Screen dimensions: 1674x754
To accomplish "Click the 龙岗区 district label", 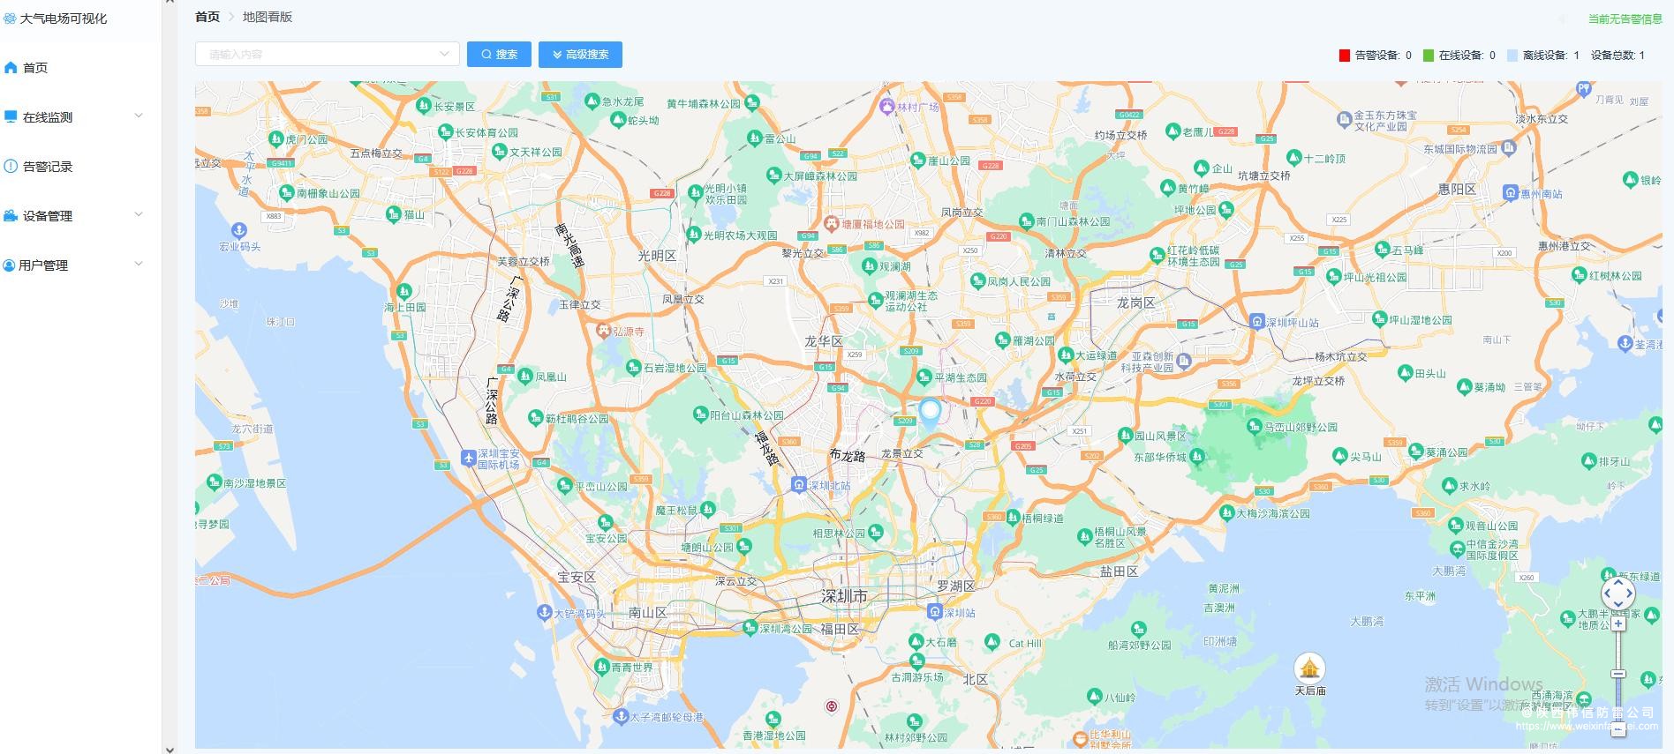I will tap(1135, 302).
